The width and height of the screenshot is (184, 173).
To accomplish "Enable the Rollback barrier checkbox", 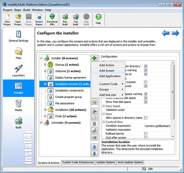I will pyautogui.click(x=146, y=134).
